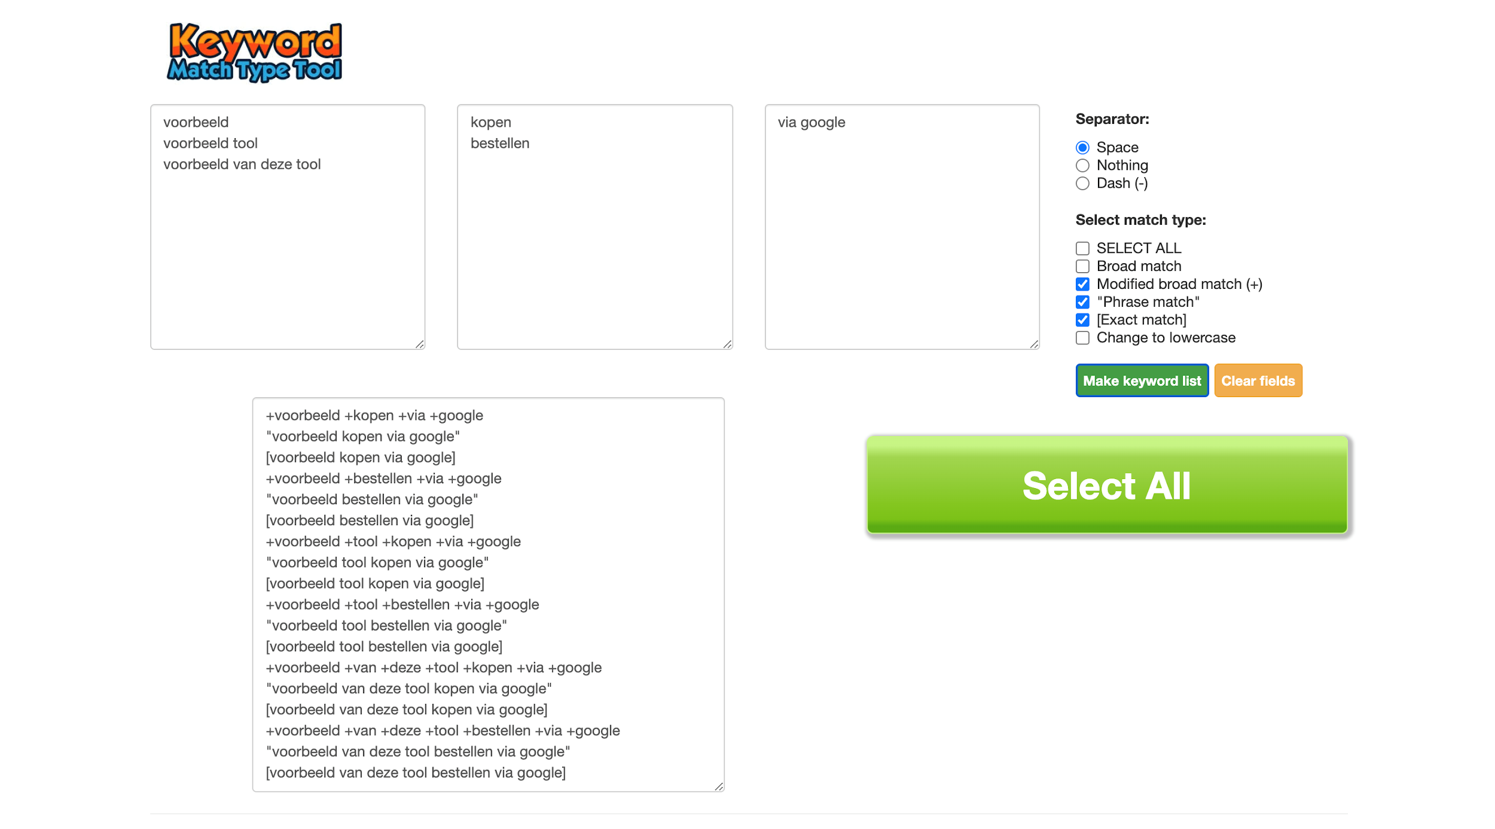Check the SELECT ALL match type box

1082,248
